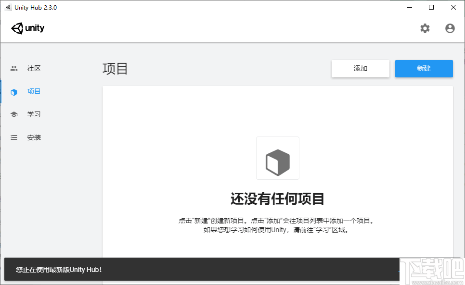
Task: Open the settings gear icon
Action: pos(425,28)
